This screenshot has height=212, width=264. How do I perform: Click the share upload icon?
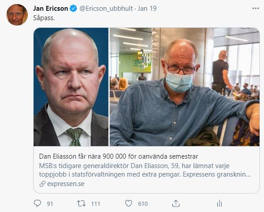click(176, 203)
